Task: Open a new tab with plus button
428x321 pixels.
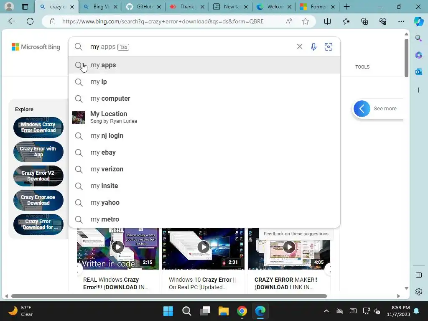Action: pos(346,7)
